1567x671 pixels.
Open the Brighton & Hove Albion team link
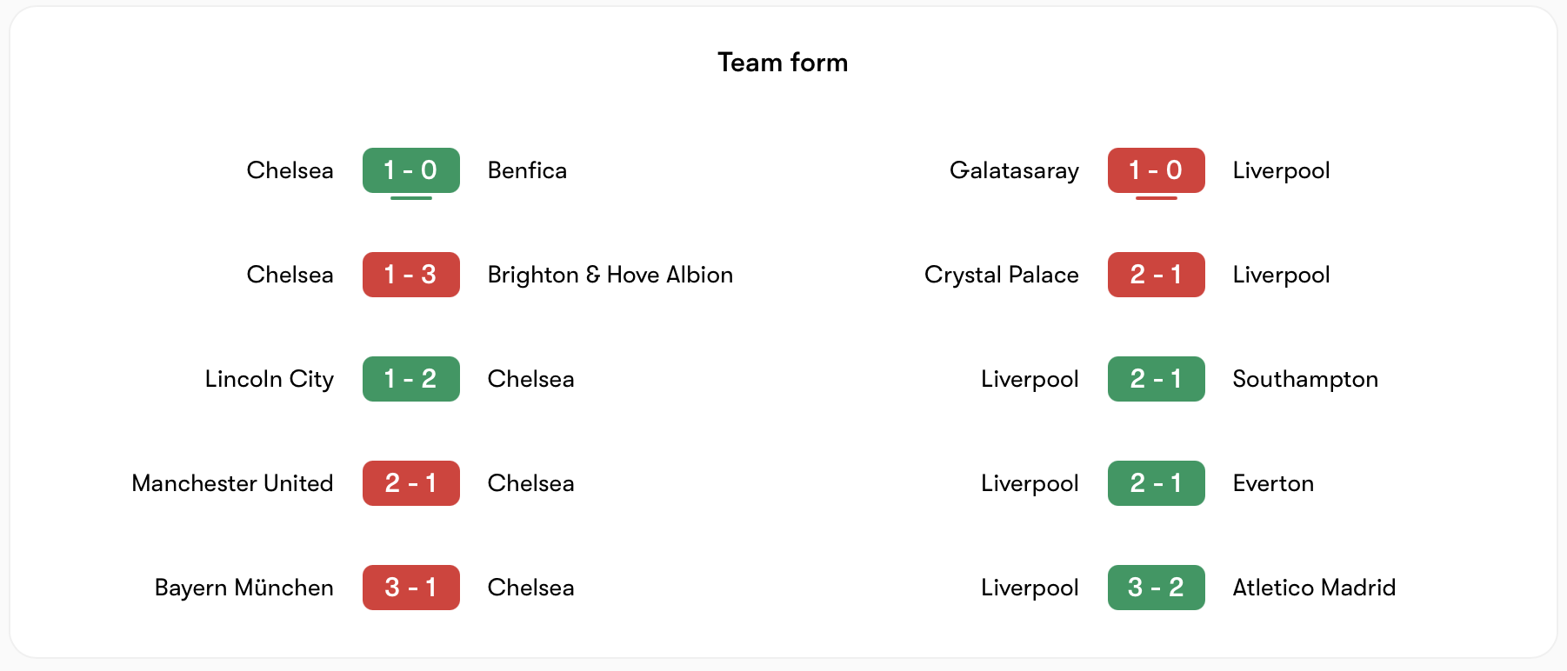point(610,275)
